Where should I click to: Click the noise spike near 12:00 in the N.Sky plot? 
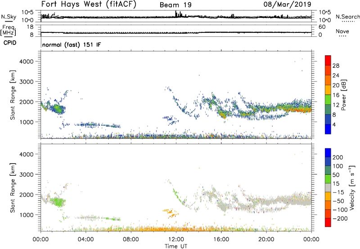(176, 14)
